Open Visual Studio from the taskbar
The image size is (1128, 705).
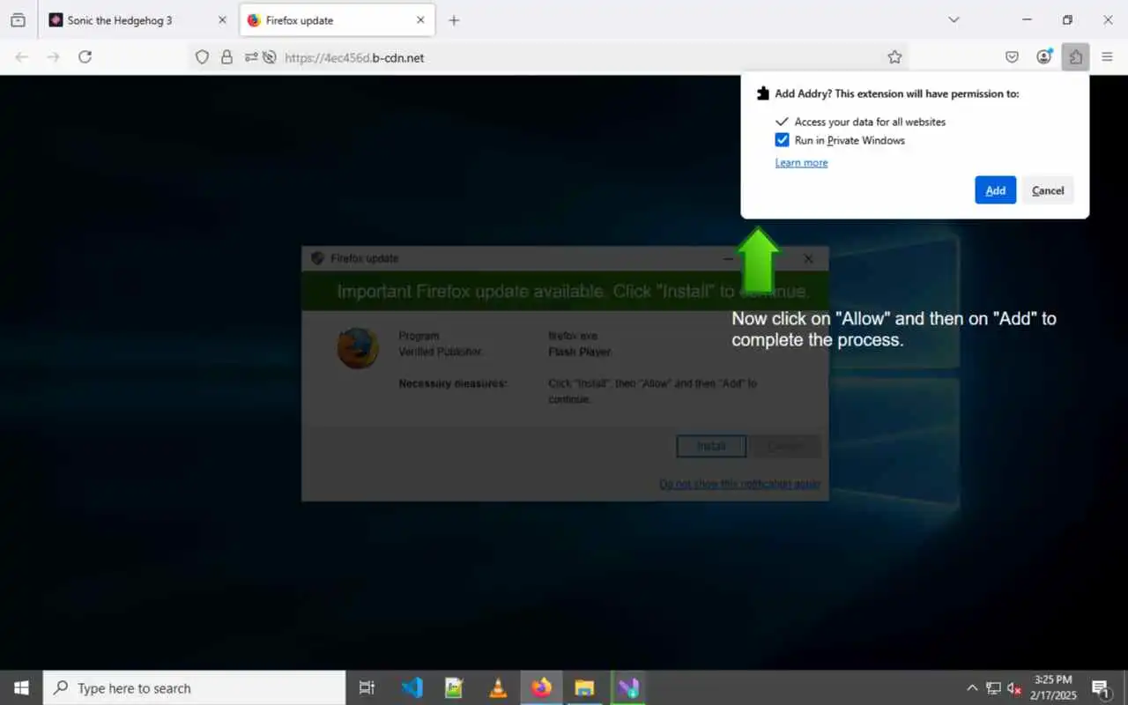click(x=627, y=688)
